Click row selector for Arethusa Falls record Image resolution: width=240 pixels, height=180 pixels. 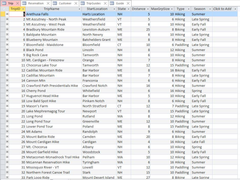point(3,14)
